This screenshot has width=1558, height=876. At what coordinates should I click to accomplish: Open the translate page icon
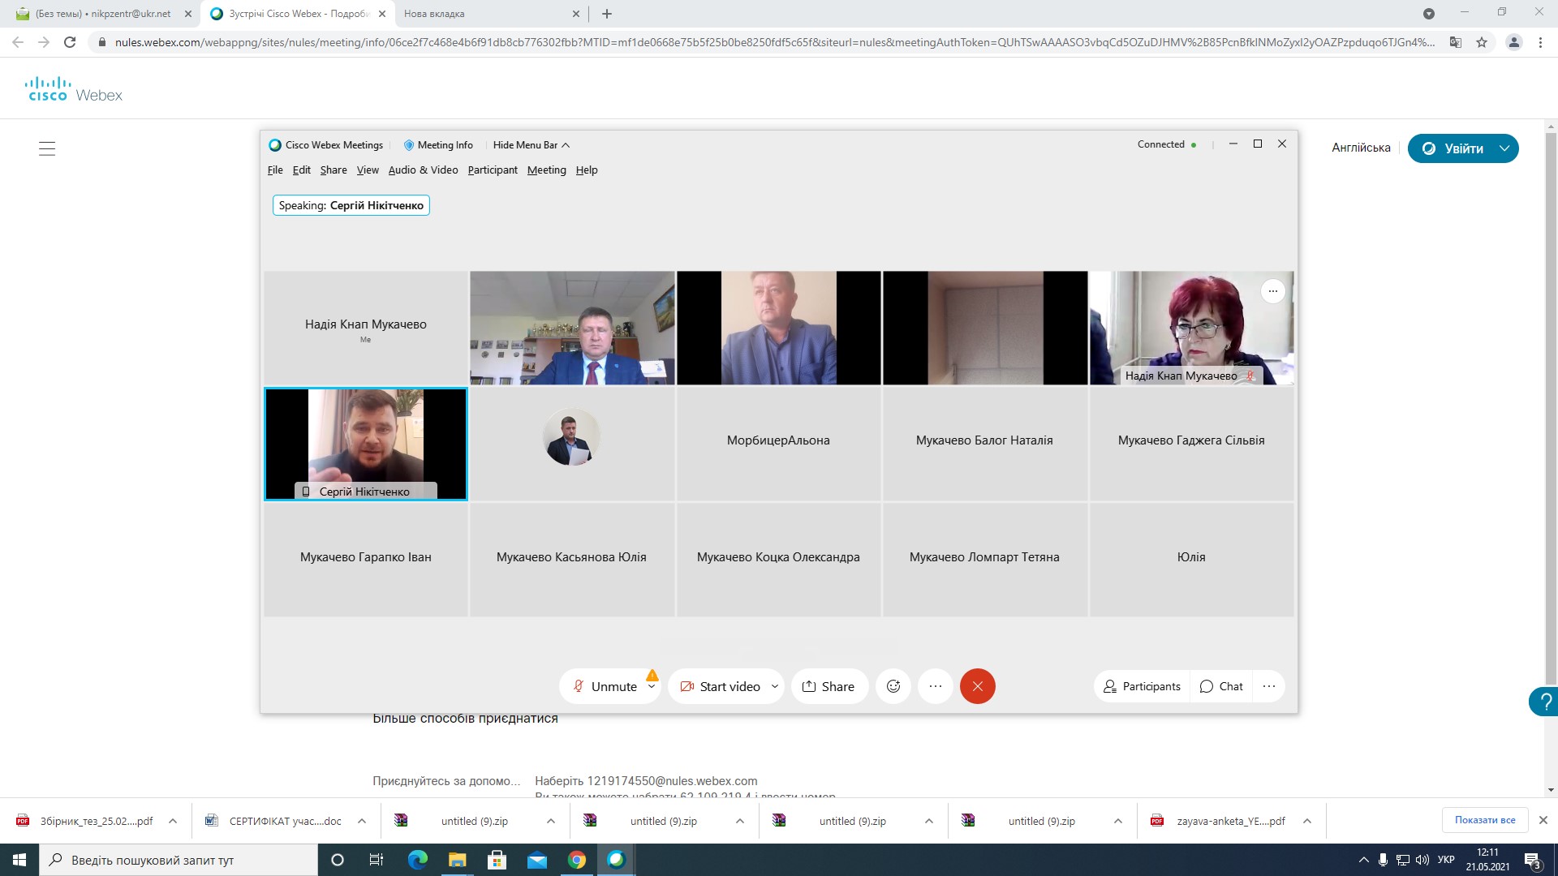(x=1456, y=42)
